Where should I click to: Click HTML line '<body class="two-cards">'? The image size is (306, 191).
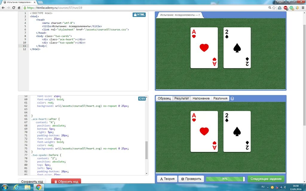click(x=54, y=36)
